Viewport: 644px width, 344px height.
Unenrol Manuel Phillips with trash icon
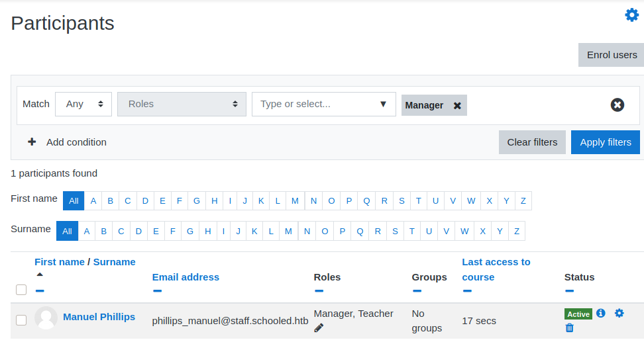click(x=570, y=327)
